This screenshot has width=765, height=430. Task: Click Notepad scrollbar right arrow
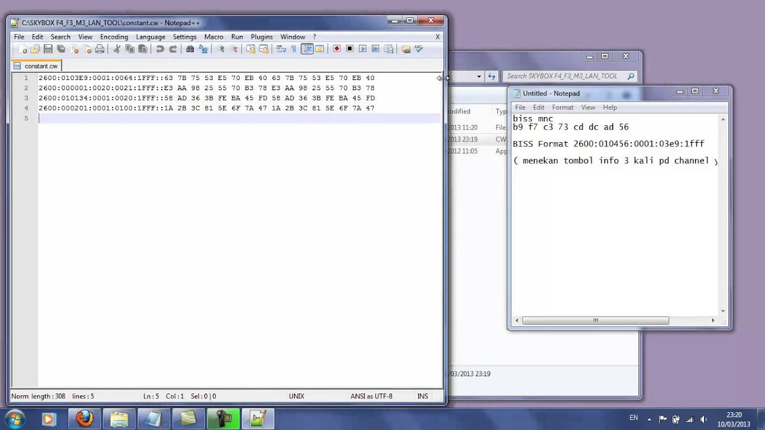(x=712, y=321)
